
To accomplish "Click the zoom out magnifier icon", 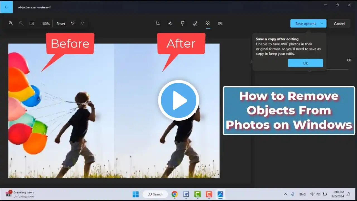I will pyautogui.click(x=21, y=23).
